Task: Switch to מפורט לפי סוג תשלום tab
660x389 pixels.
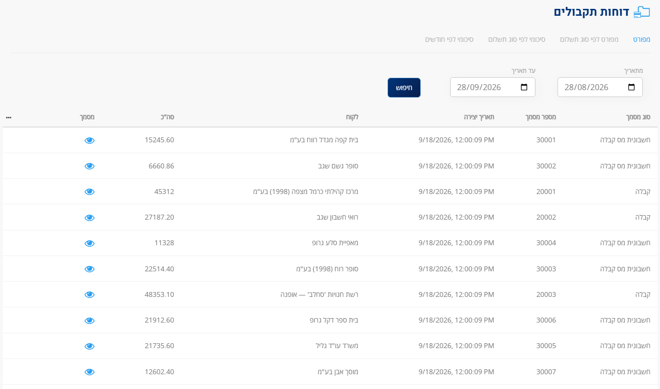Action: coord(582,39)
